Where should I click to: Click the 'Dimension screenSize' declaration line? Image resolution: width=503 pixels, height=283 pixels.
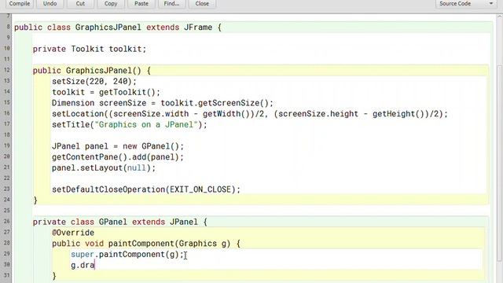(x=163, y=103)
